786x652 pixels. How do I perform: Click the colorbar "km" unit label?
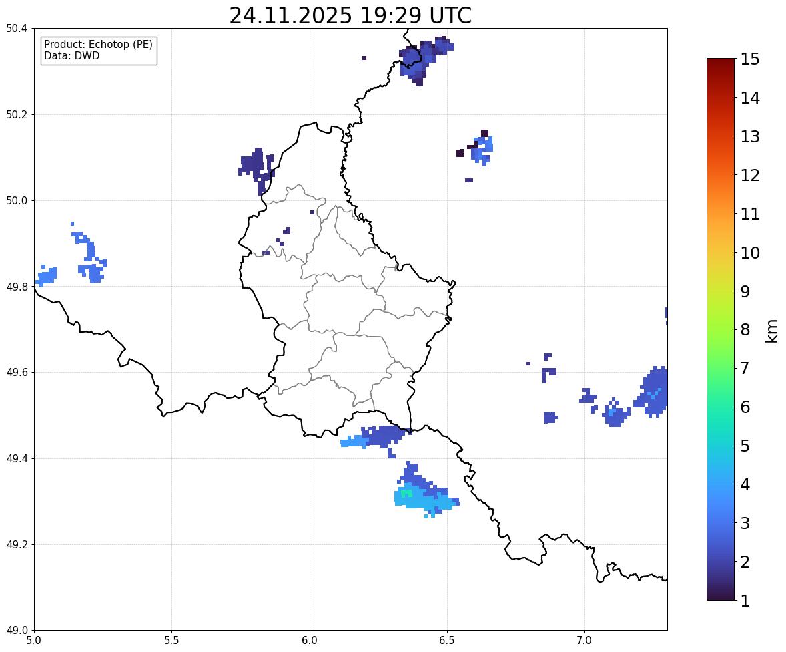(x=772, y=331)
